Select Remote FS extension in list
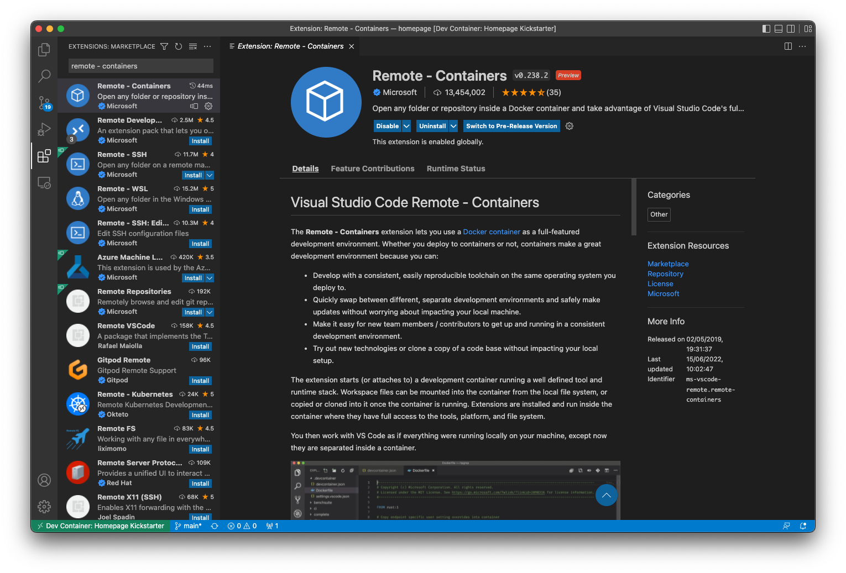This screenshot has width=846, height=573. click(139, 439)
